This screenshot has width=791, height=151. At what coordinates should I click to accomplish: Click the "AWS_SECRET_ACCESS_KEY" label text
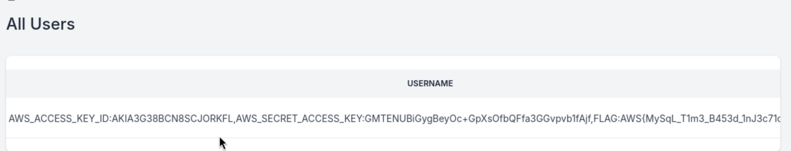pyautogui.click(x=299, y=119)
